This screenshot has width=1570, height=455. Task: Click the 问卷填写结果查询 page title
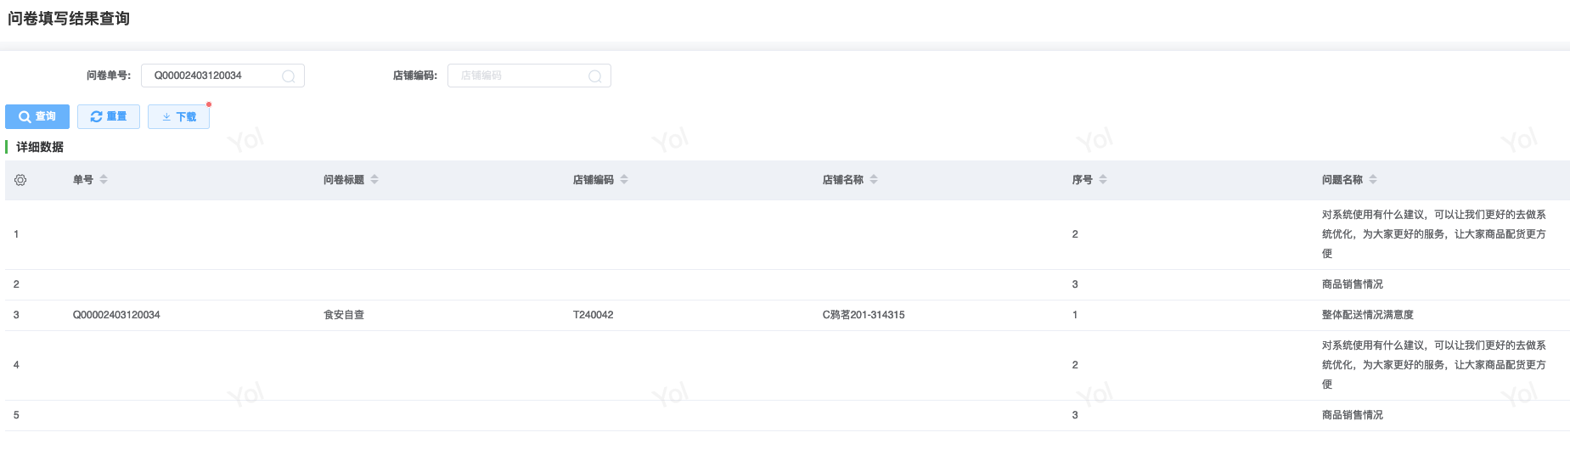pyautogui.click(x=69, y=19)
